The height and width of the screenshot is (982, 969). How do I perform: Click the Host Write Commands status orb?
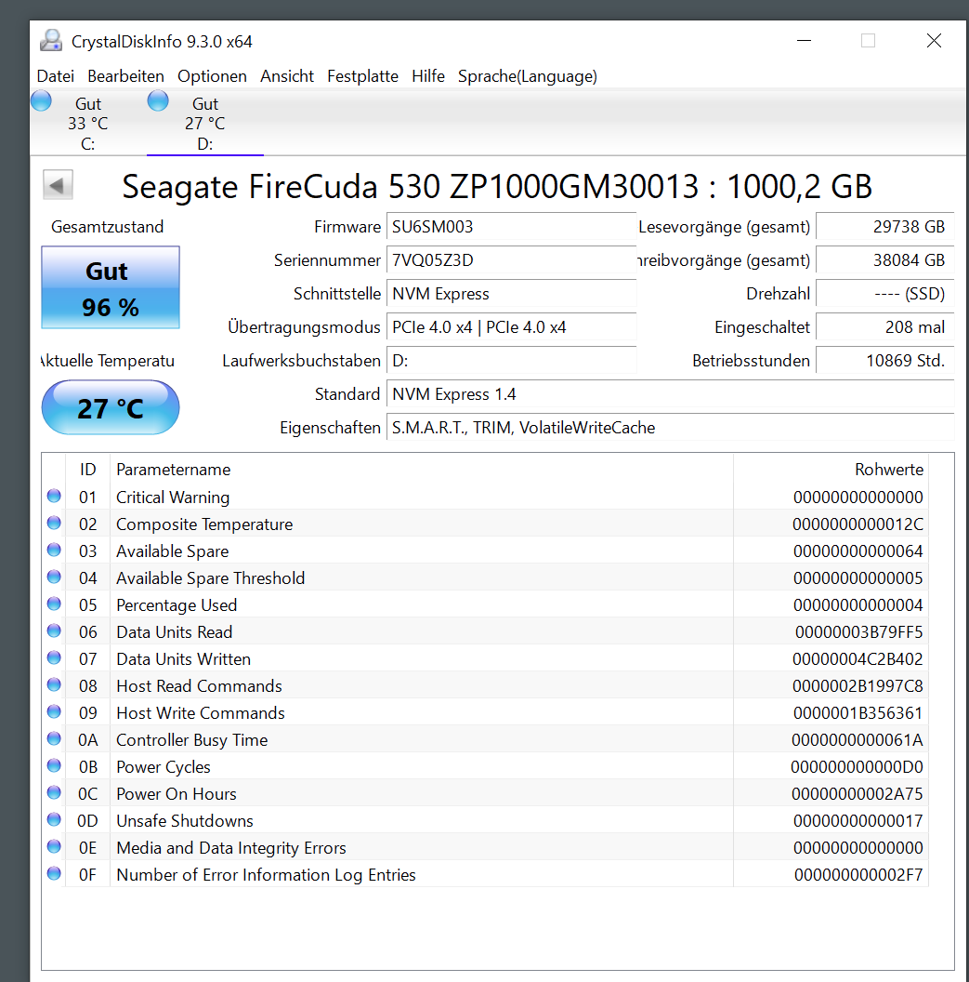coord(55,711)
